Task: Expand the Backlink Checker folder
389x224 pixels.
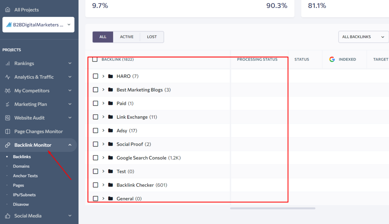Action: click(104, 185)
